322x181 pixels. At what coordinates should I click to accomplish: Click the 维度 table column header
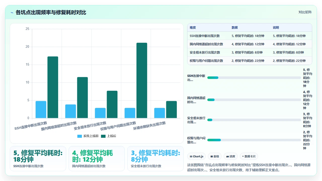193,28
